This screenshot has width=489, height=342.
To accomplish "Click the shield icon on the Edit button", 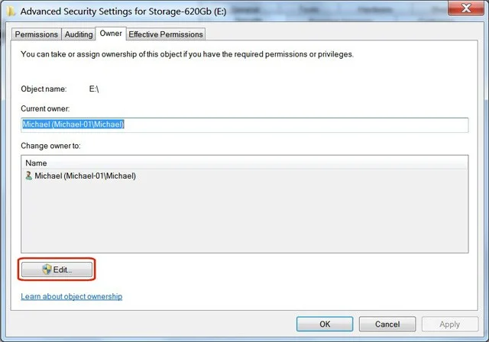I will point(47,269).
